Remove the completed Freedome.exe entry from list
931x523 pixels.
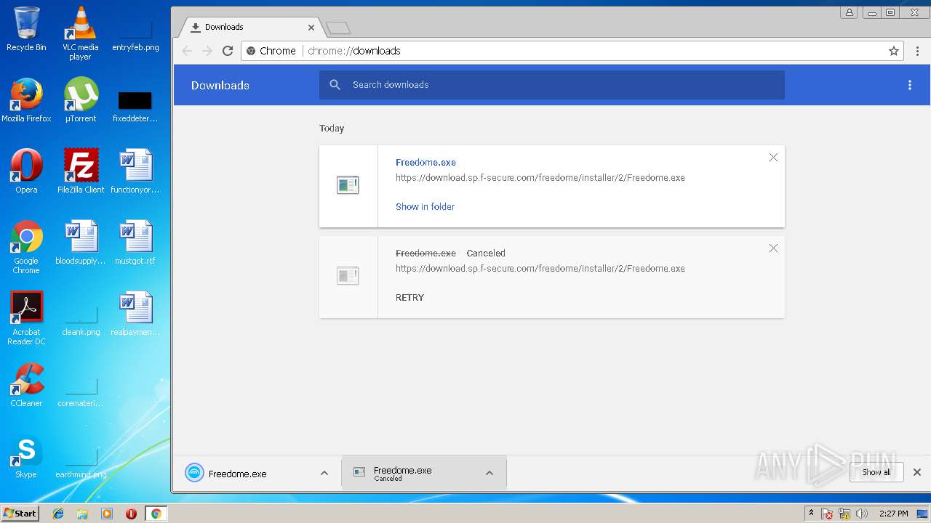click(773, 158)
